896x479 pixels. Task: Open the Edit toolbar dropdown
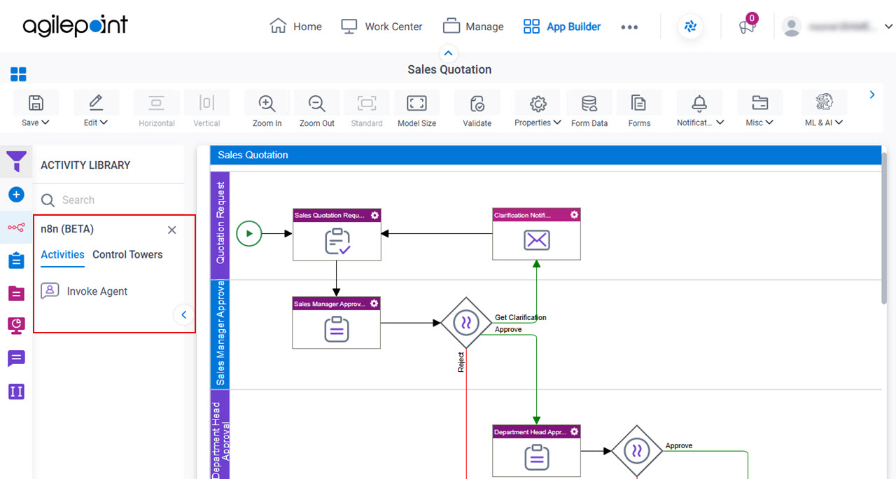96,111
